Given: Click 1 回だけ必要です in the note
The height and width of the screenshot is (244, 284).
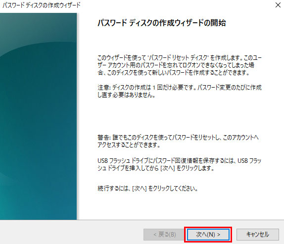Looking at the screenshot, I should 174,88.
